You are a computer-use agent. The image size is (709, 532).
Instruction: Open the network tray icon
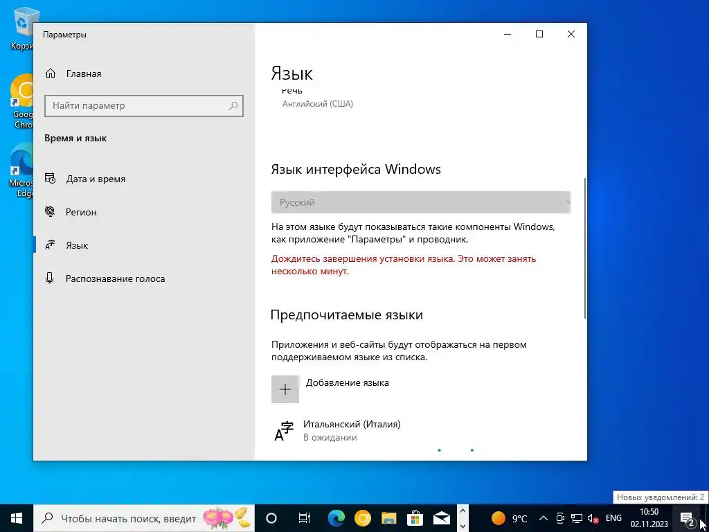[577, 518]
